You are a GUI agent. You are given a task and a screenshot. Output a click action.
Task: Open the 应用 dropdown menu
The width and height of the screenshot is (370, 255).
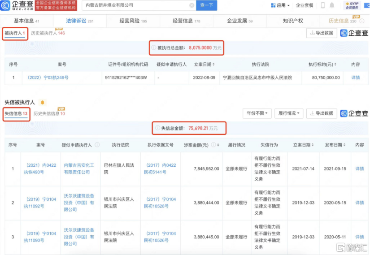click(280, 5)
